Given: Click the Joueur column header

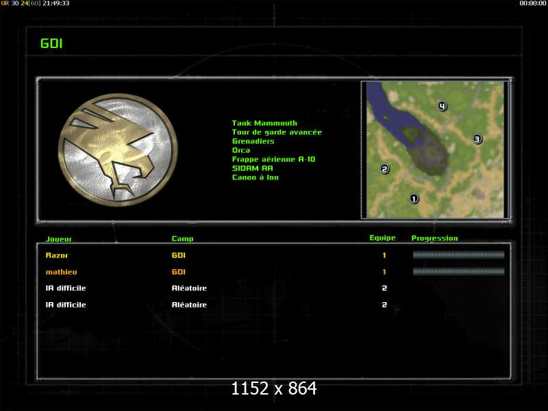Looking at the screenshot, I should click(x=59, y=239).
